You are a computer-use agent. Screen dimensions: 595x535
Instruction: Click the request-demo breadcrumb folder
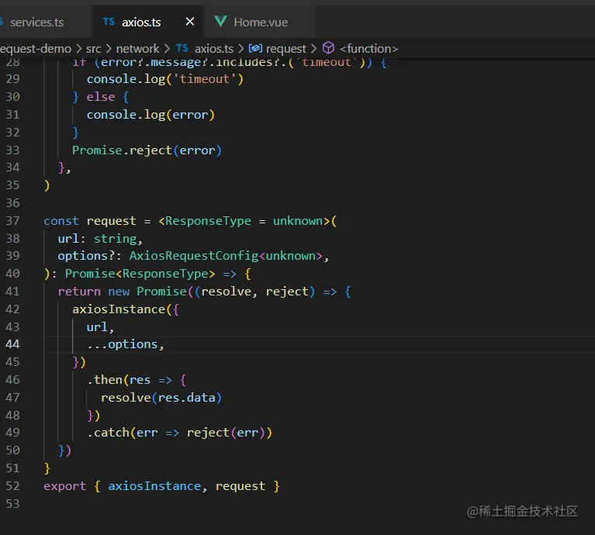point(36,49)
